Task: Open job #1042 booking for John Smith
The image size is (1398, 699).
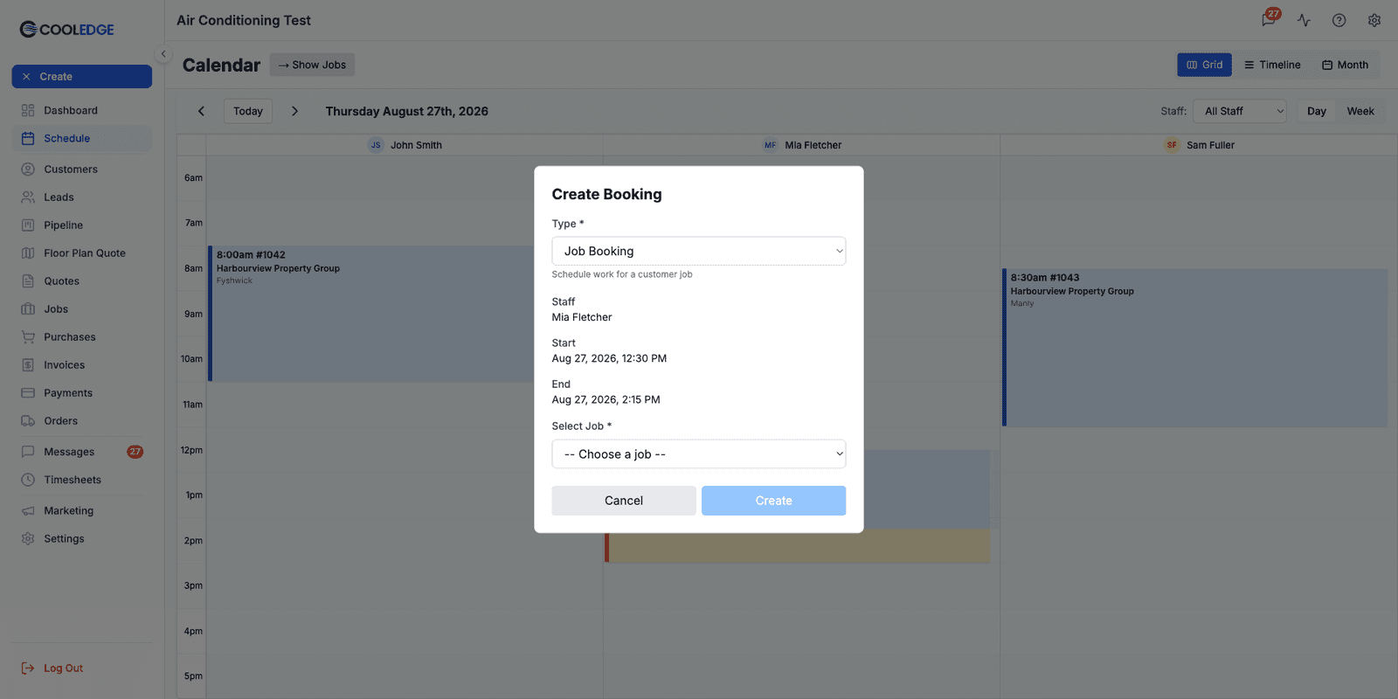Action: point(371,314)
